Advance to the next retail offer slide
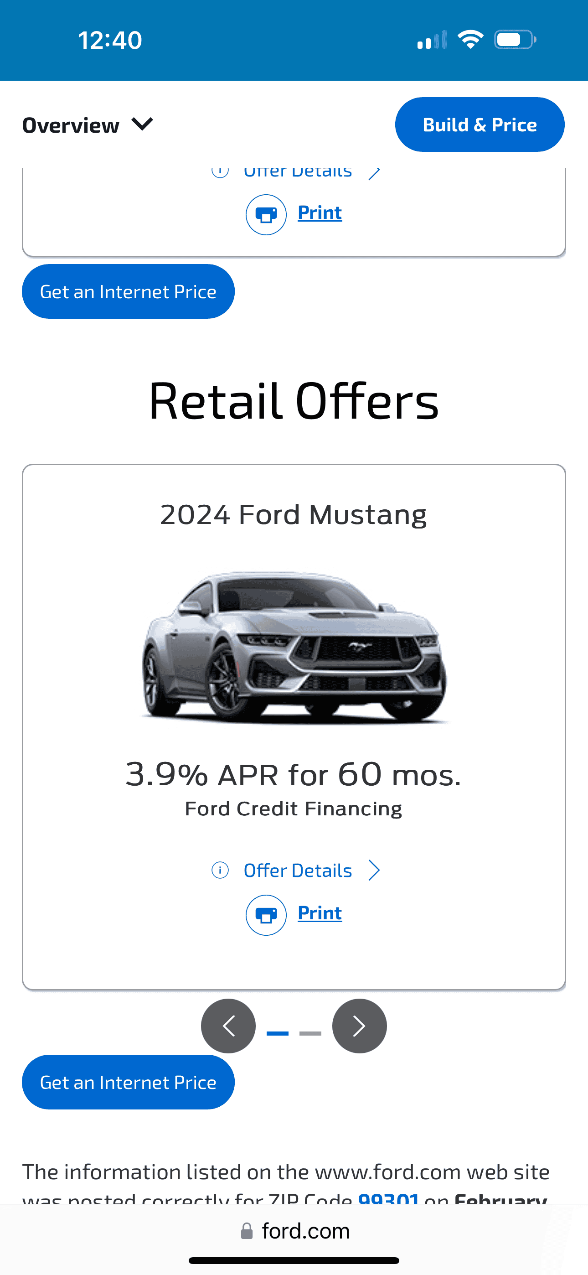Screen dimensions: 588x1275 pos(359,1026)
